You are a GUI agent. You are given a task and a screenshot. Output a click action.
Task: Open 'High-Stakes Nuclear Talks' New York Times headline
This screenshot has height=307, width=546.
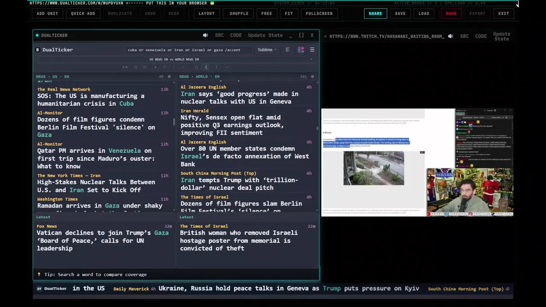point(96,186)
